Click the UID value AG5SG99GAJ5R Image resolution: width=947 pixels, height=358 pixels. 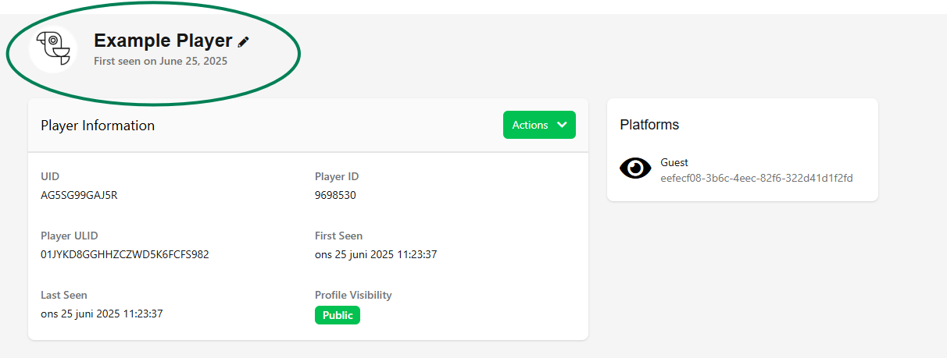[79, 195]
